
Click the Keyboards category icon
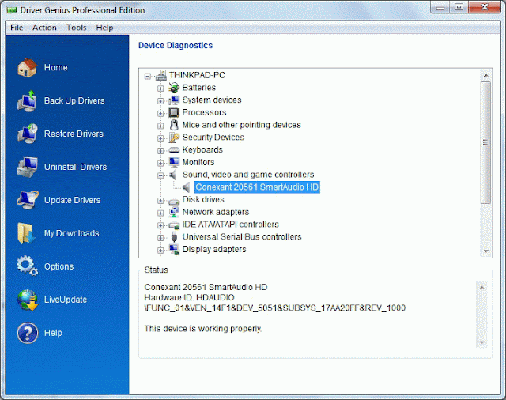[x=174, y=150]
